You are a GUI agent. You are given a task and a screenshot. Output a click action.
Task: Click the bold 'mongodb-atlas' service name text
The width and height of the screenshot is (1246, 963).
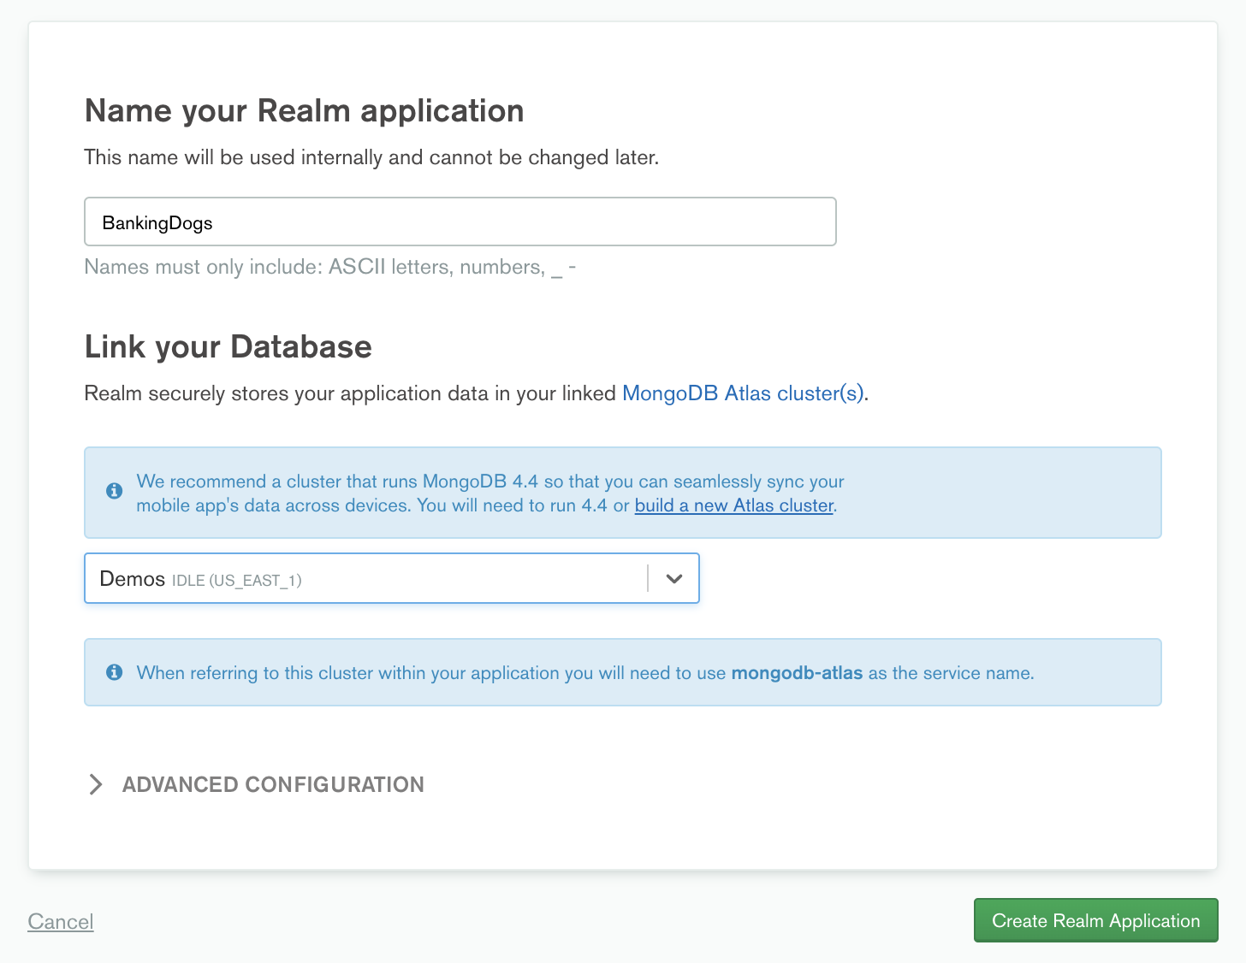pos(797,673)
